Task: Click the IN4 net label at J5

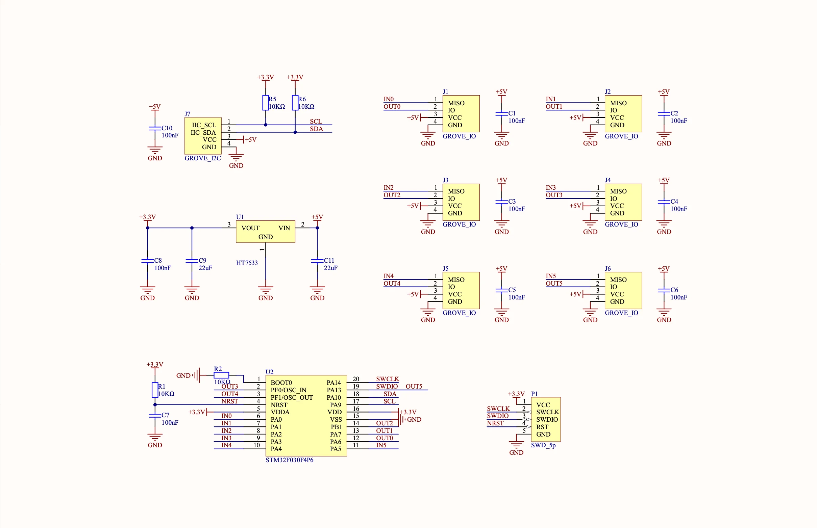Action: point(389,276)
